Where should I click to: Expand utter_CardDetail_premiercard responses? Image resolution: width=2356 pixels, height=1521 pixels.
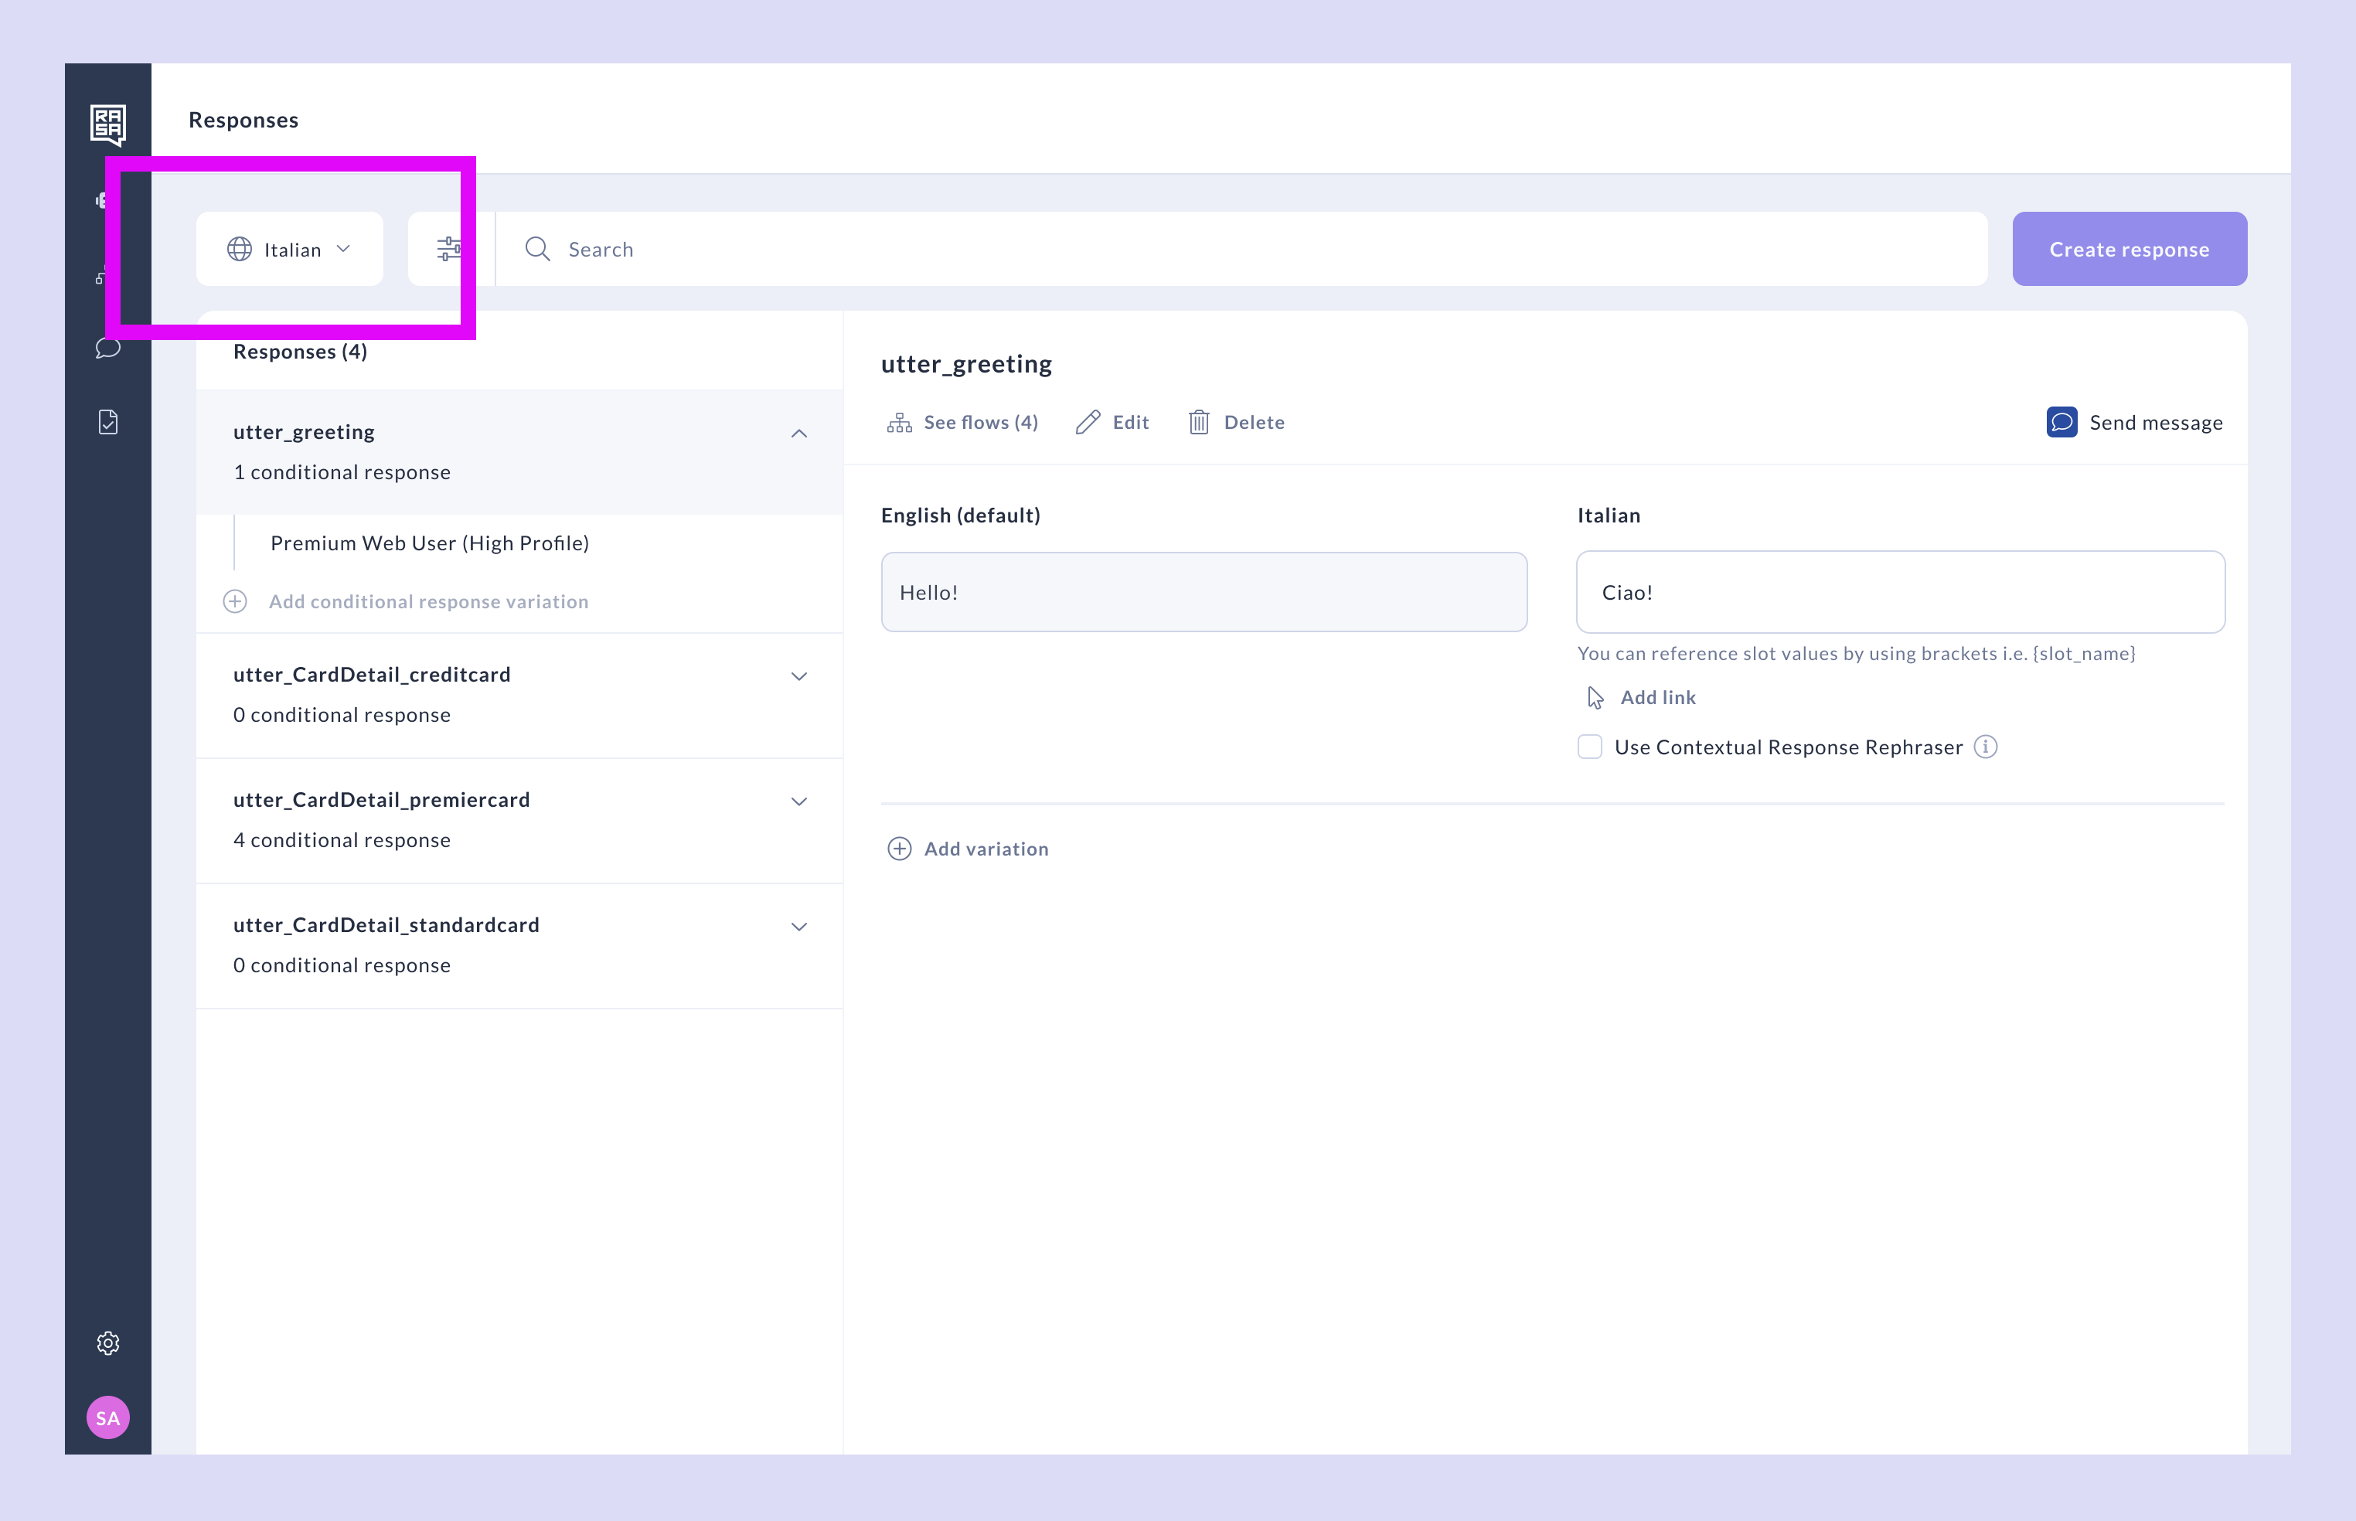click(799, 801)
